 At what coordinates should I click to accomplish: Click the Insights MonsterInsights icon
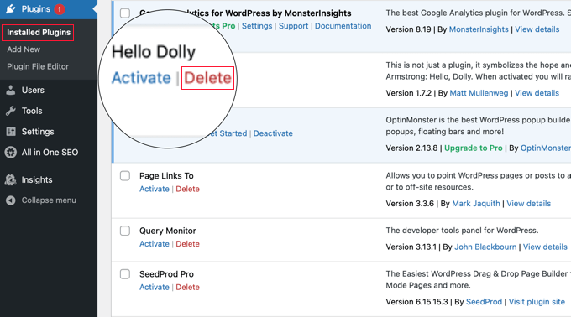click(x=11, y=179)
